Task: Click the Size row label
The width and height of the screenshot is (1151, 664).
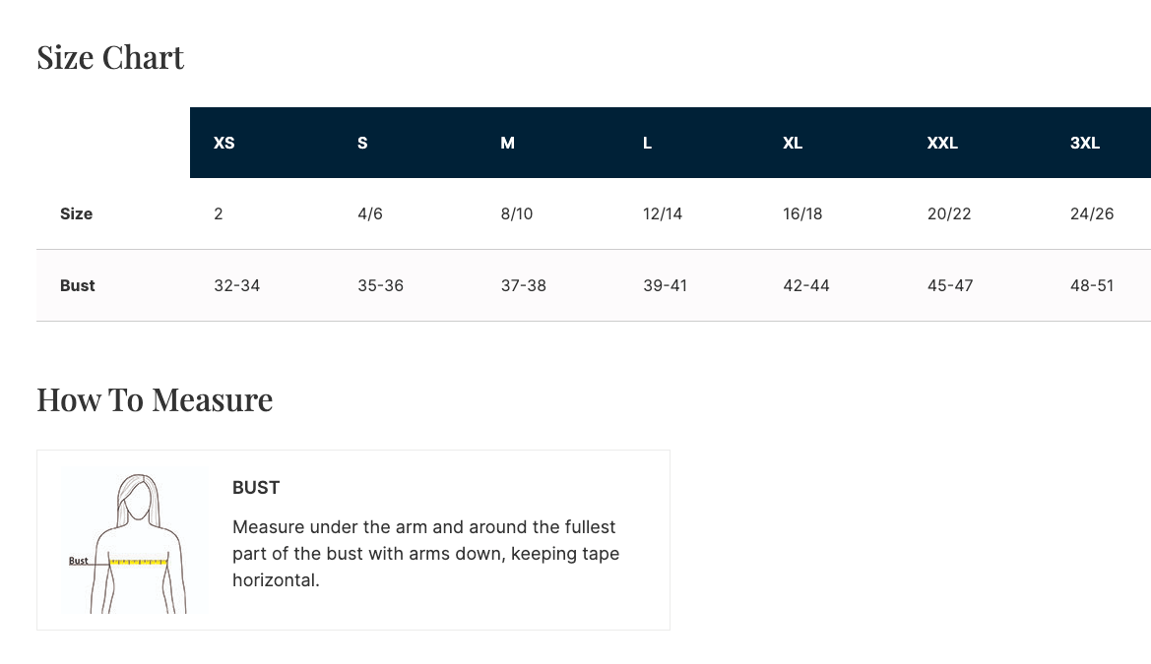Action: coord(77,213)
